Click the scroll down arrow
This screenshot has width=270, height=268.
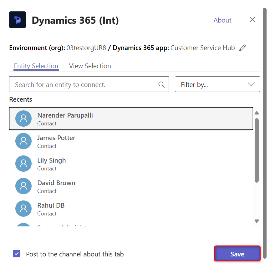pyautogui.click(x=257, y=220)
